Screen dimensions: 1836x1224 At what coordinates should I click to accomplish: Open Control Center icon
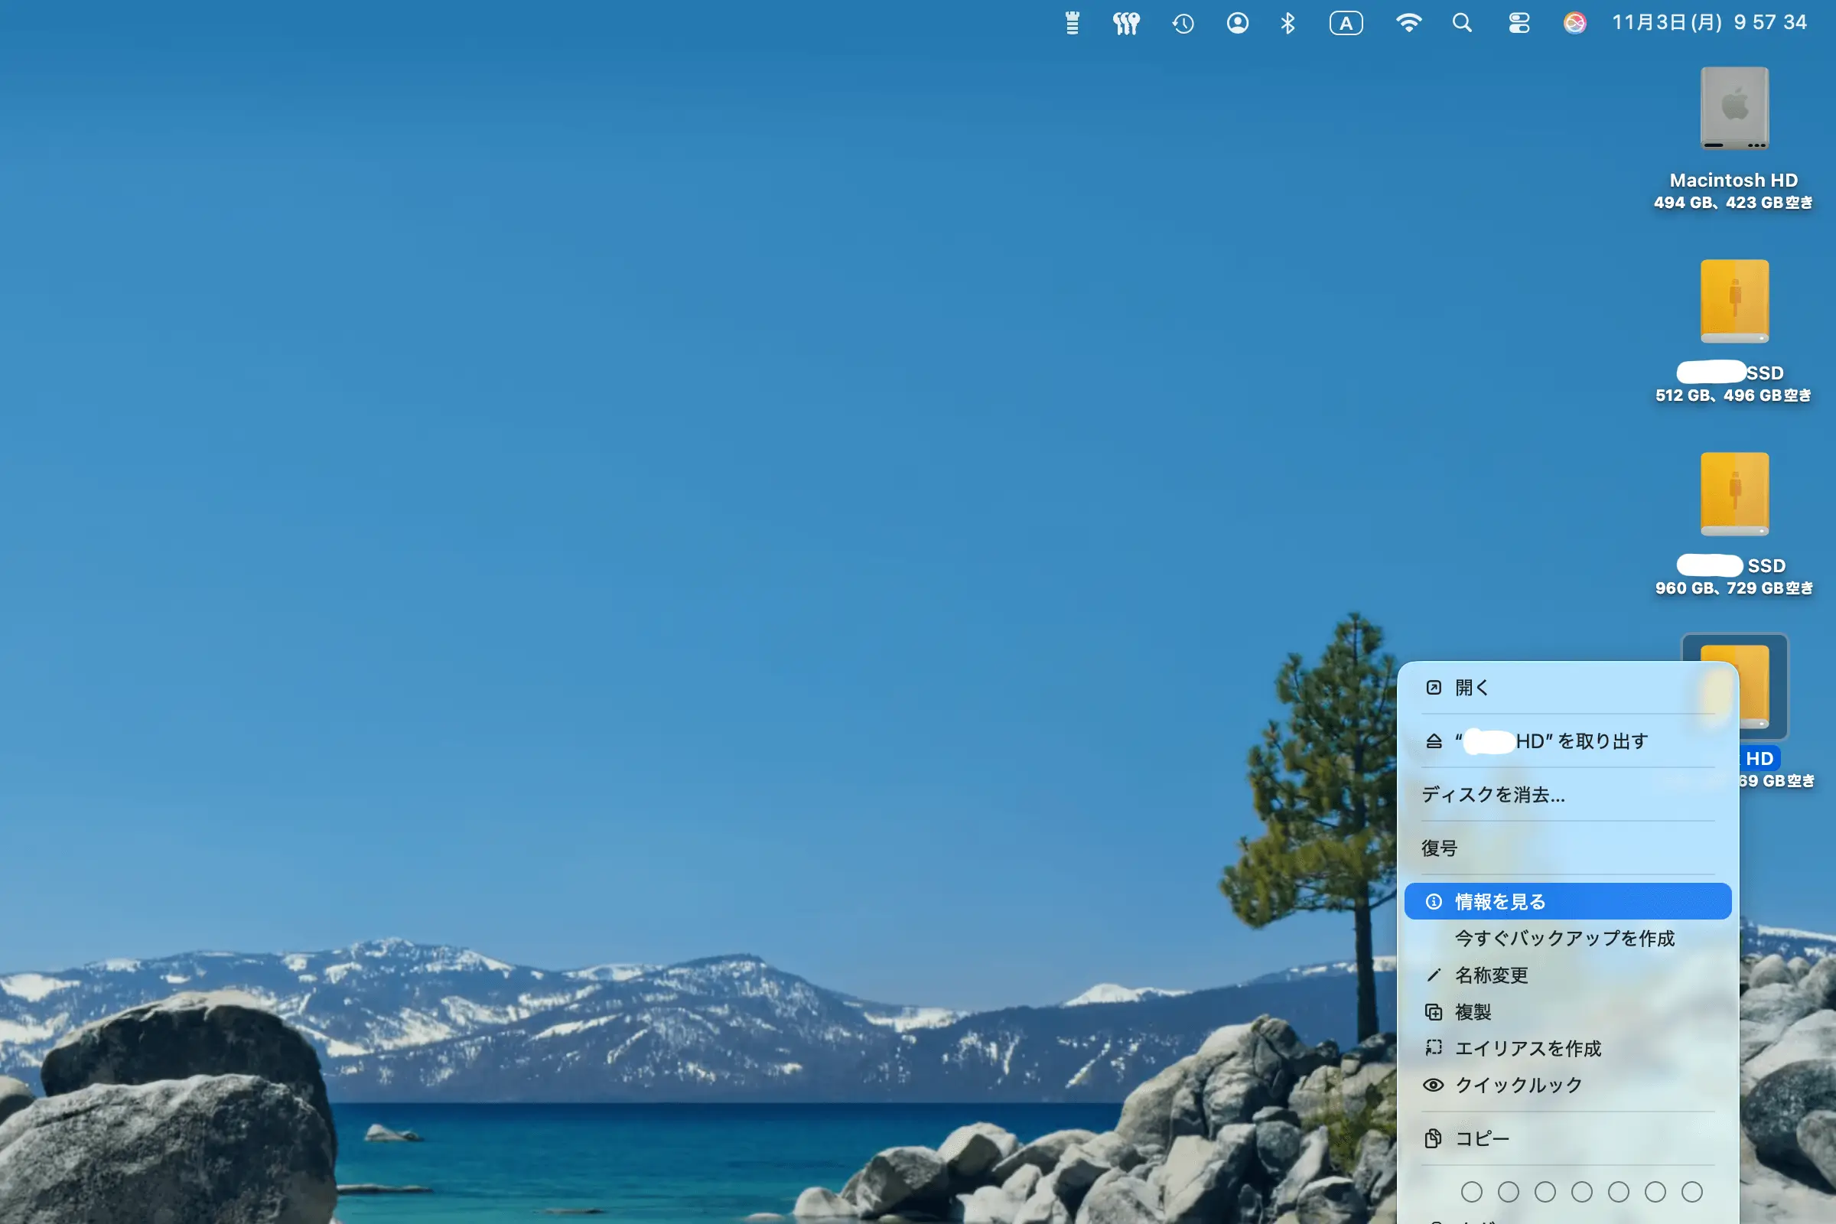(1519, 24)
